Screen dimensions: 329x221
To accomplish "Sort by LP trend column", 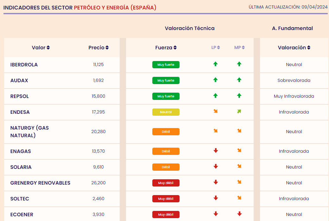I will coord(216,48).
